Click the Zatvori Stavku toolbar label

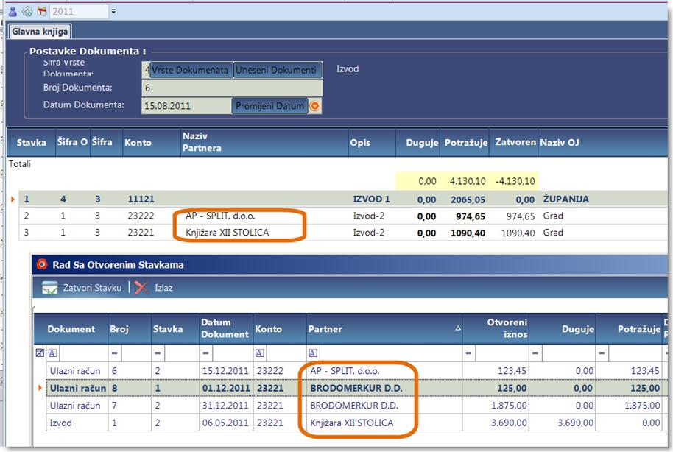pyautogui.click(x=92, y=288)
